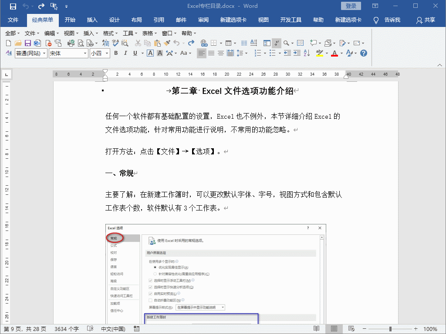The width and height of the screenshot is (446, 334).
Task: Expand the 全部 classic menu
Action: [x=12, y=33]
